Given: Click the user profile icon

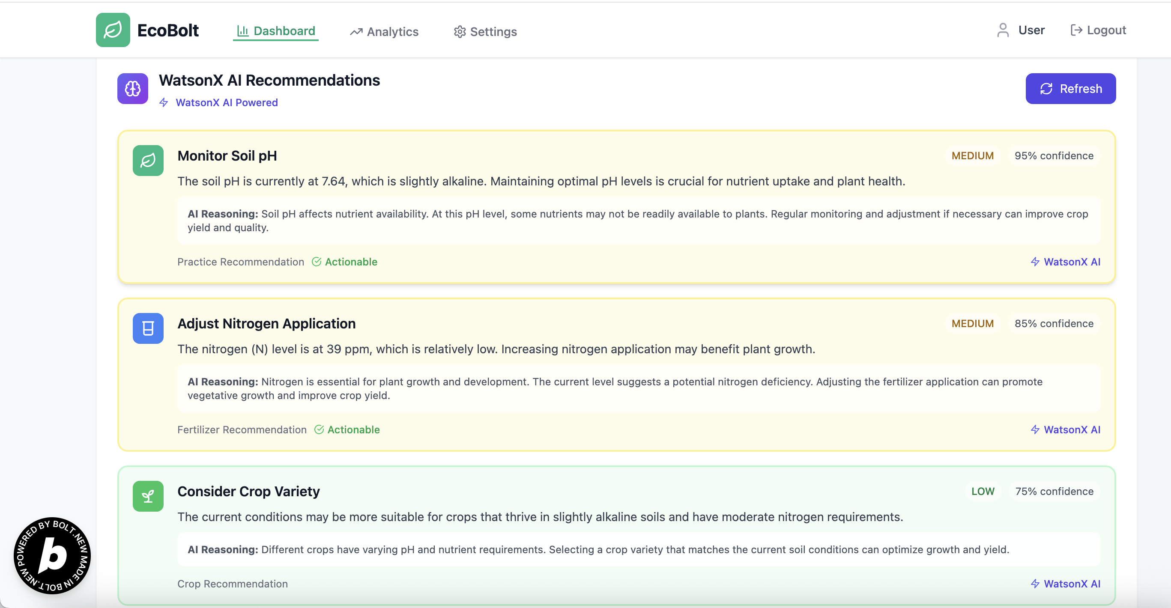Looking at the screenshot, I should tap(1003, 30).
